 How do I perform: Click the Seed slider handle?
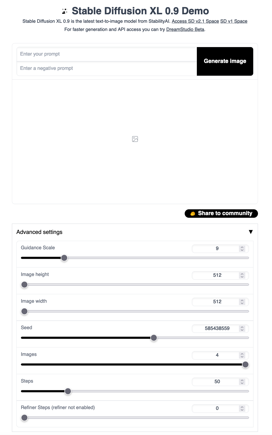tap(154, 338)
